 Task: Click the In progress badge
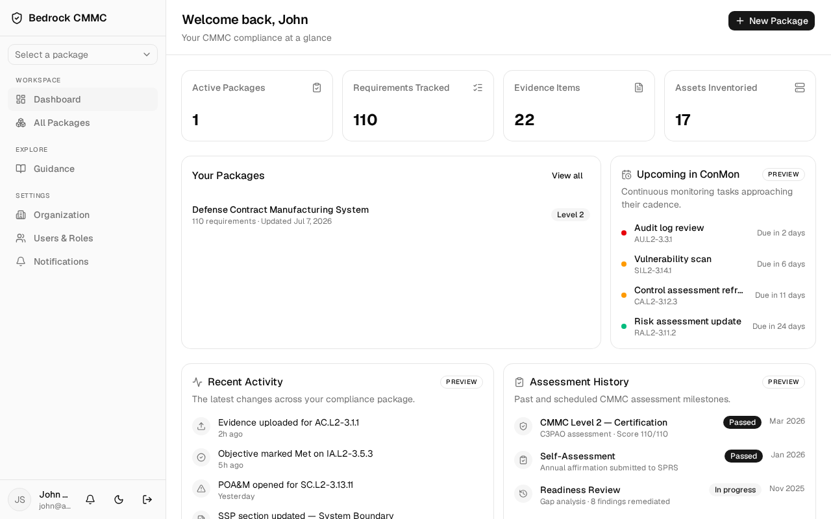click(735, 490)
